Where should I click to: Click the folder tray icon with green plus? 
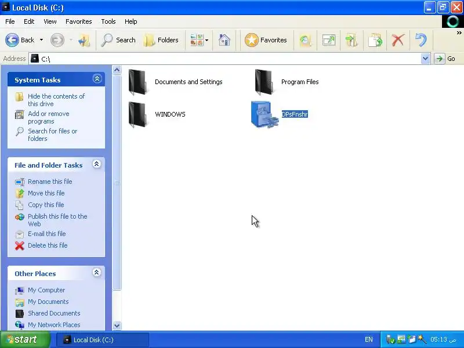[412, 340]
